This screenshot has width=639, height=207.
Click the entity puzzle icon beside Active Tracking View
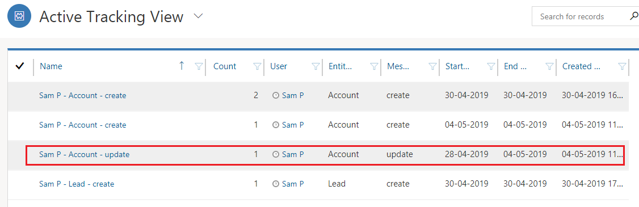coord(20,16)
